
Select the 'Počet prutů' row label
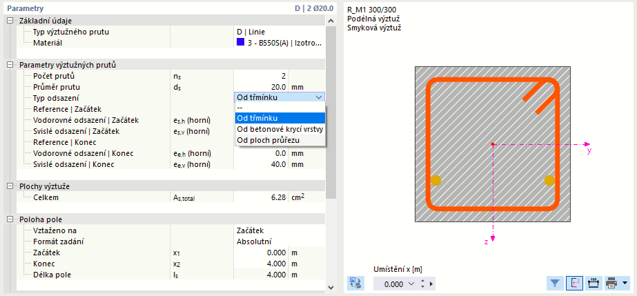coord(54,76)
